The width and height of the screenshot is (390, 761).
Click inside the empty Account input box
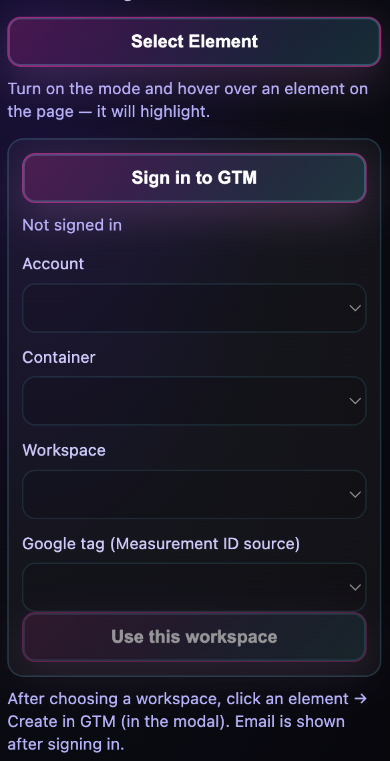tap(167, 308)
